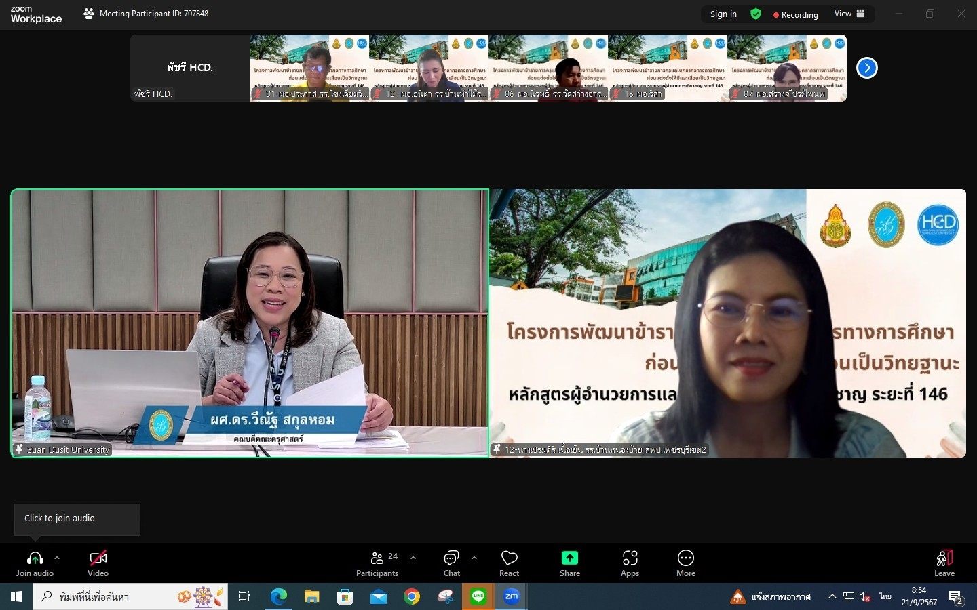Show next page of participant thumbnails

[x=866, y=68]
